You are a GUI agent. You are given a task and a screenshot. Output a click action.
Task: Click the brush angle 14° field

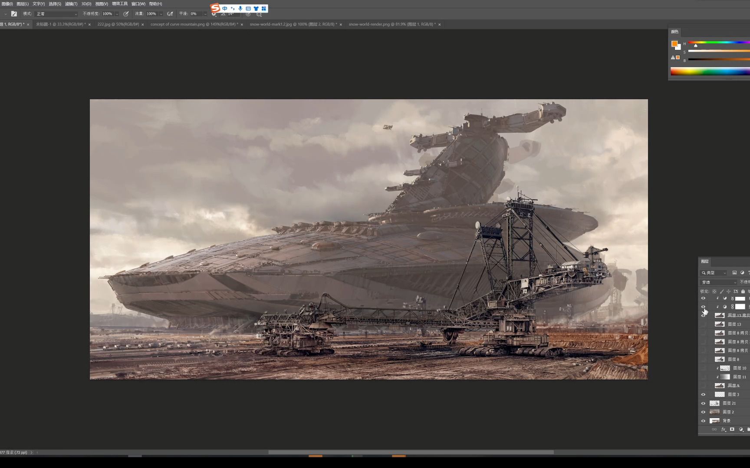point(233,14)
